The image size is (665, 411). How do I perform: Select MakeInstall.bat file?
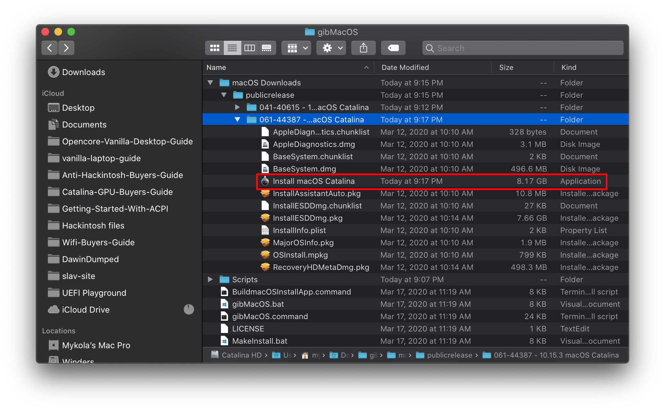(415, 341)
